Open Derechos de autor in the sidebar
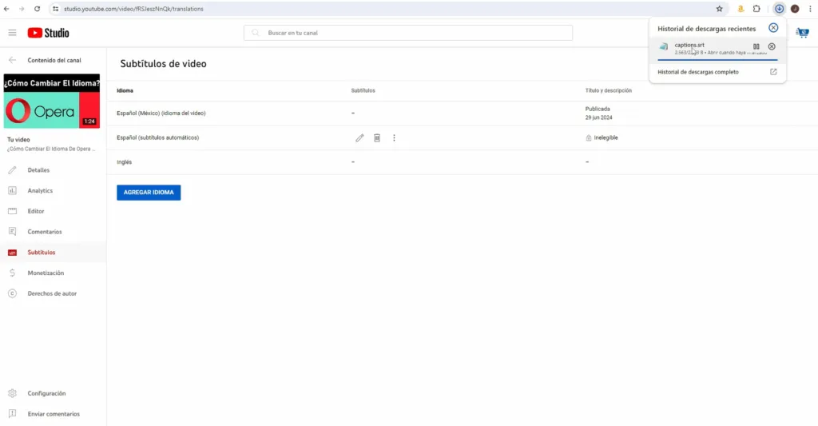Viewport: 818px width, 426px height. click(54, 293)
